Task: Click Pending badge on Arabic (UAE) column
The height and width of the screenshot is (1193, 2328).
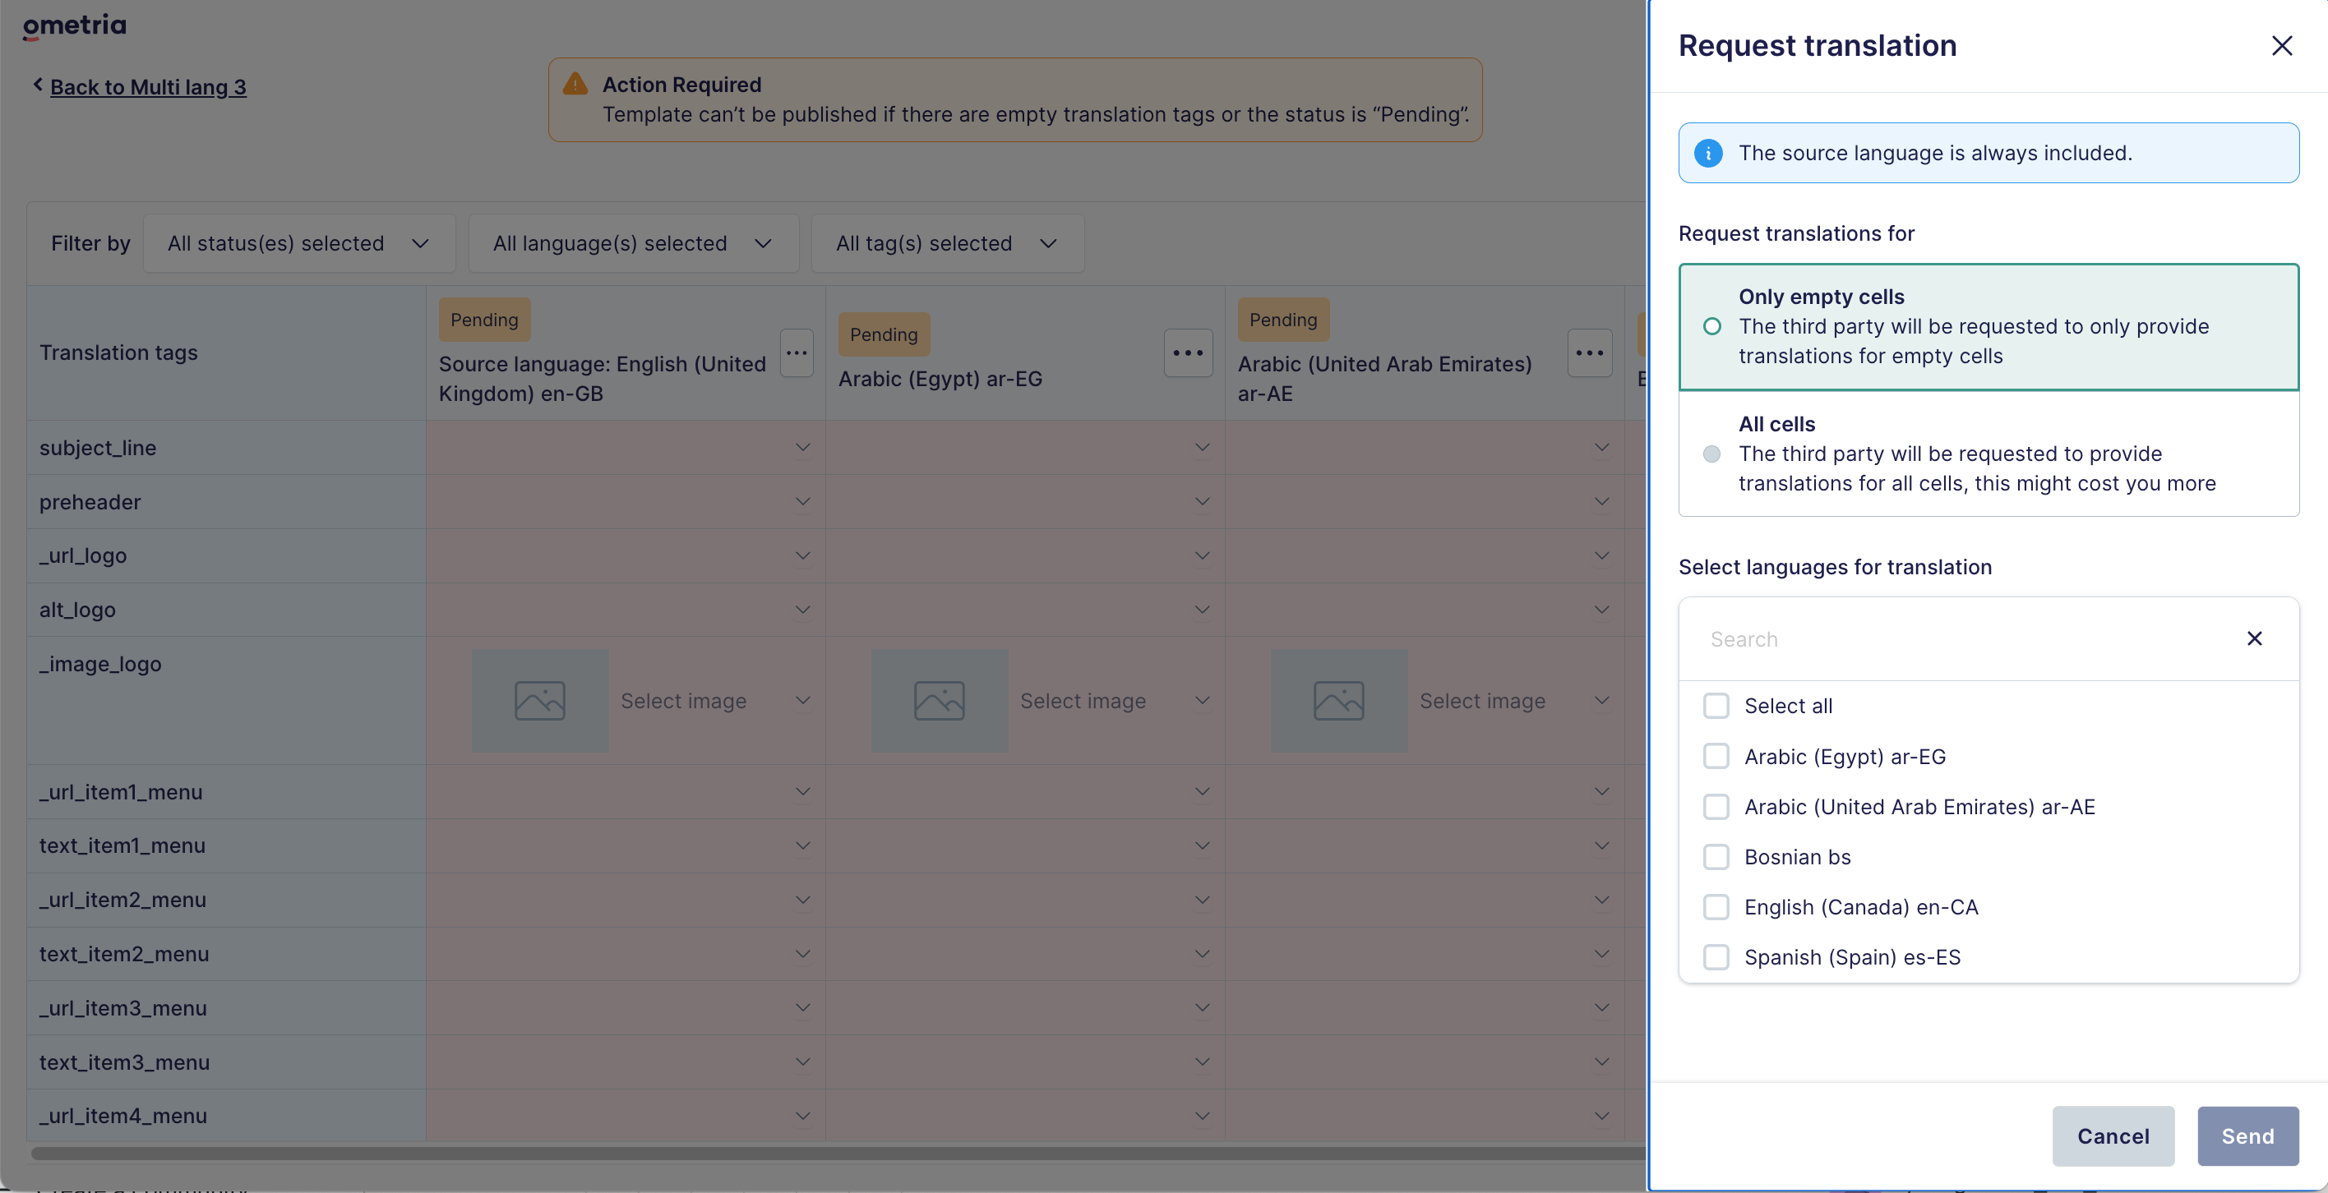Action: (x=1282, y=320)
